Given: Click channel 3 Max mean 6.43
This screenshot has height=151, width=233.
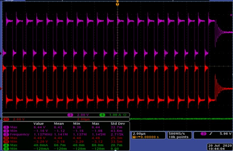Looking at the screenshot, I should coord(58,127).
